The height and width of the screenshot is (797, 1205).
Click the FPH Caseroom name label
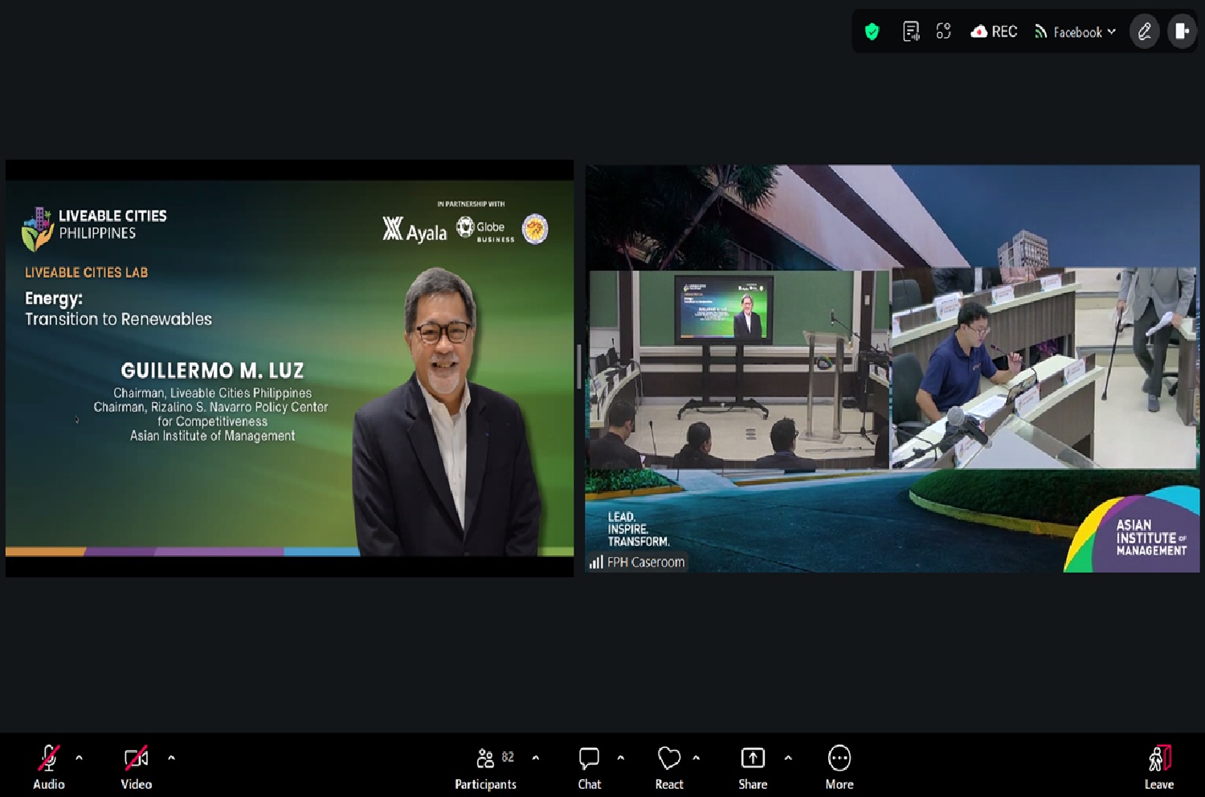[x=646, y=562]
